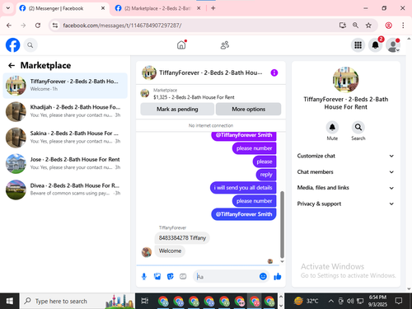Choose a GIF with the GIF icon
This screenshot has height=309, width=412.
[183, 277]
